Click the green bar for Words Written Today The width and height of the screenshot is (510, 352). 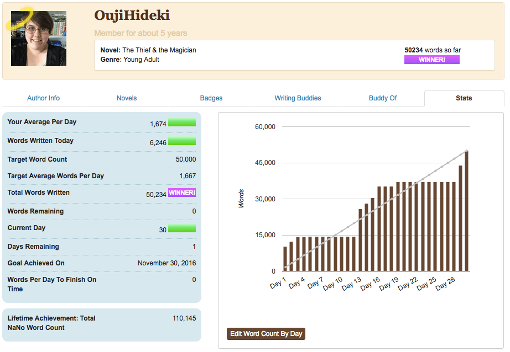tap(182, 141)
